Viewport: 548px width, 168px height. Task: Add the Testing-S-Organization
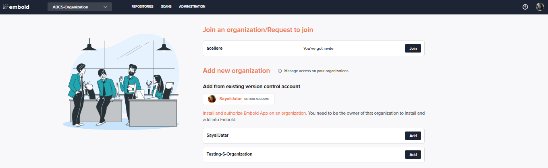click(413, 154)
